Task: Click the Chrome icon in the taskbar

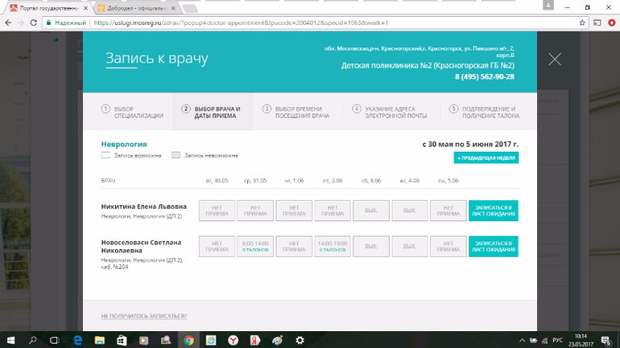Action: [188, 340]
